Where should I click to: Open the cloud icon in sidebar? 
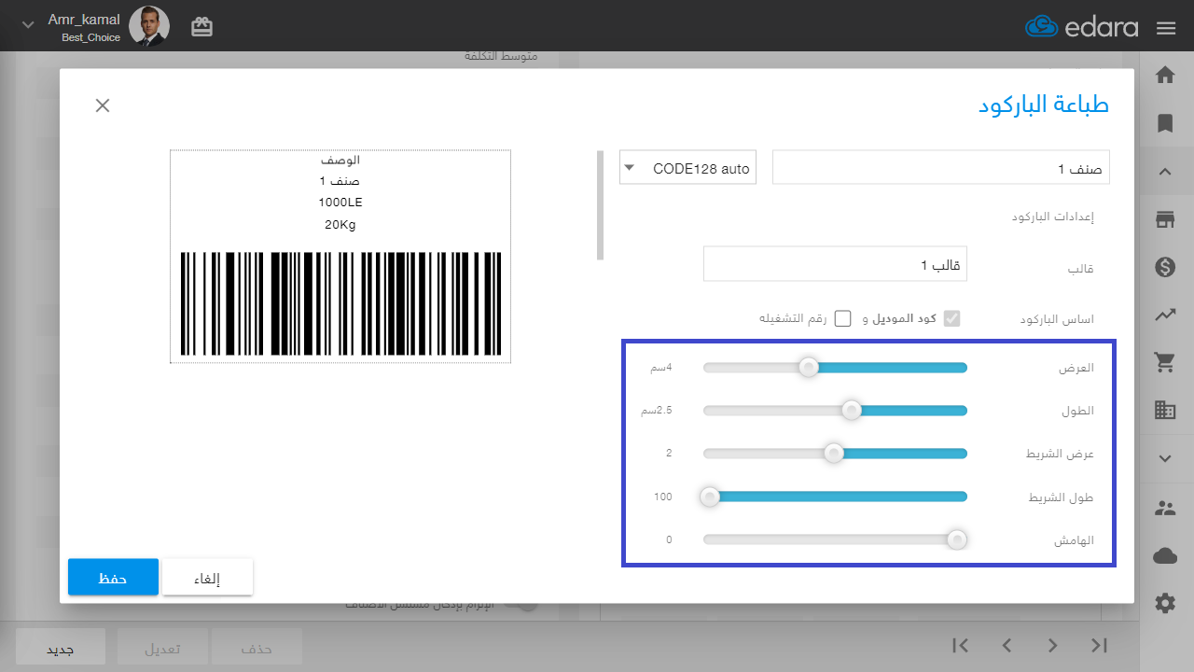pos(1165,556)
